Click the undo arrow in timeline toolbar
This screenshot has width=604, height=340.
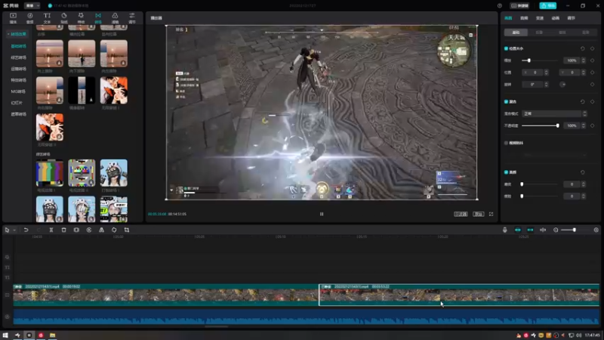pos(26,230)
